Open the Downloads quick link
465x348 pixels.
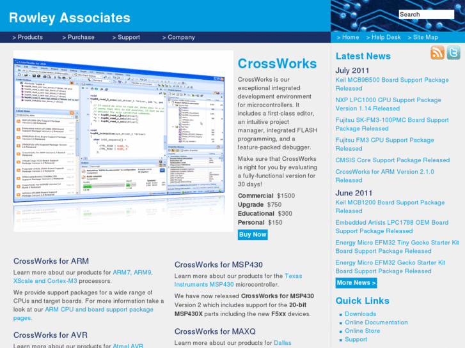pyautogui.click(x=360, y=314)
